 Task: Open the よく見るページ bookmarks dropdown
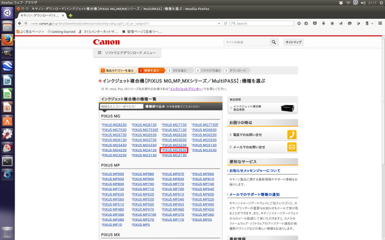pyautogui.click(x=30, y=32)
